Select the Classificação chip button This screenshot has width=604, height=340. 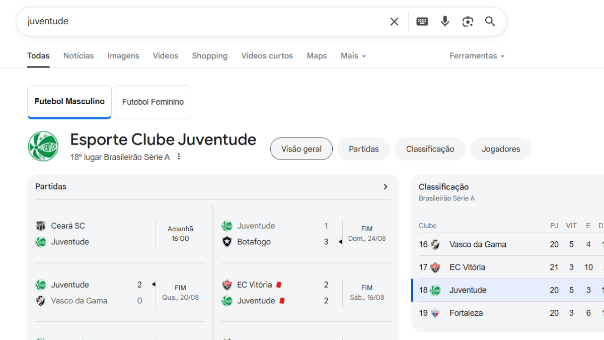(x=430, y=149)
